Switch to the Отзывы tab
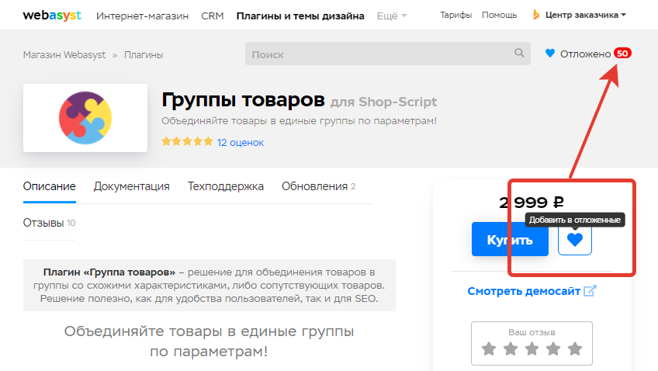The image size is (658, 371). click(x=49, y=223)
